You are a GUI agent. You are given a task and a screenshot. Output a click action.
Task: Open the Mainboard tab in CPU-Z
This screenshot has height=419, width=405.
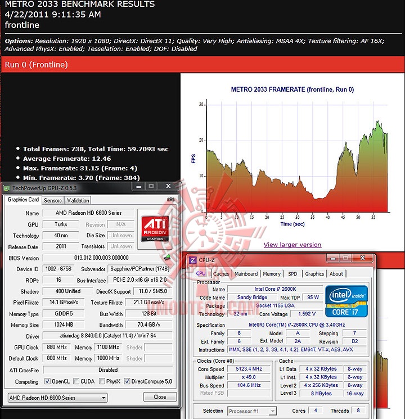(246, 274)
